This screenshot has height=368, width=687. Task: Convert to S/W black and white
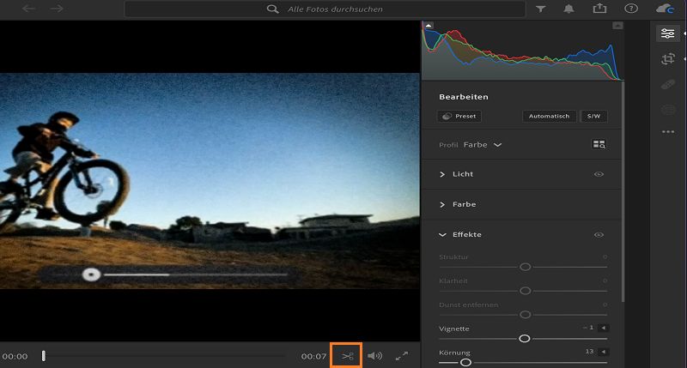pyautogui.click(x=593, y=117)
